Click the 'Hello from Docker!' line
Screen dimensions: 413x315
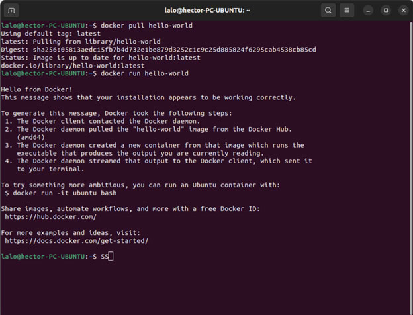coord(36,89)
